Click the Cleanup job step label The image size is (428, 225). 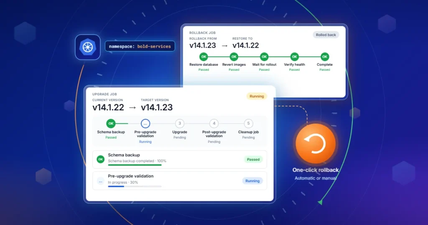click(248, 132)
